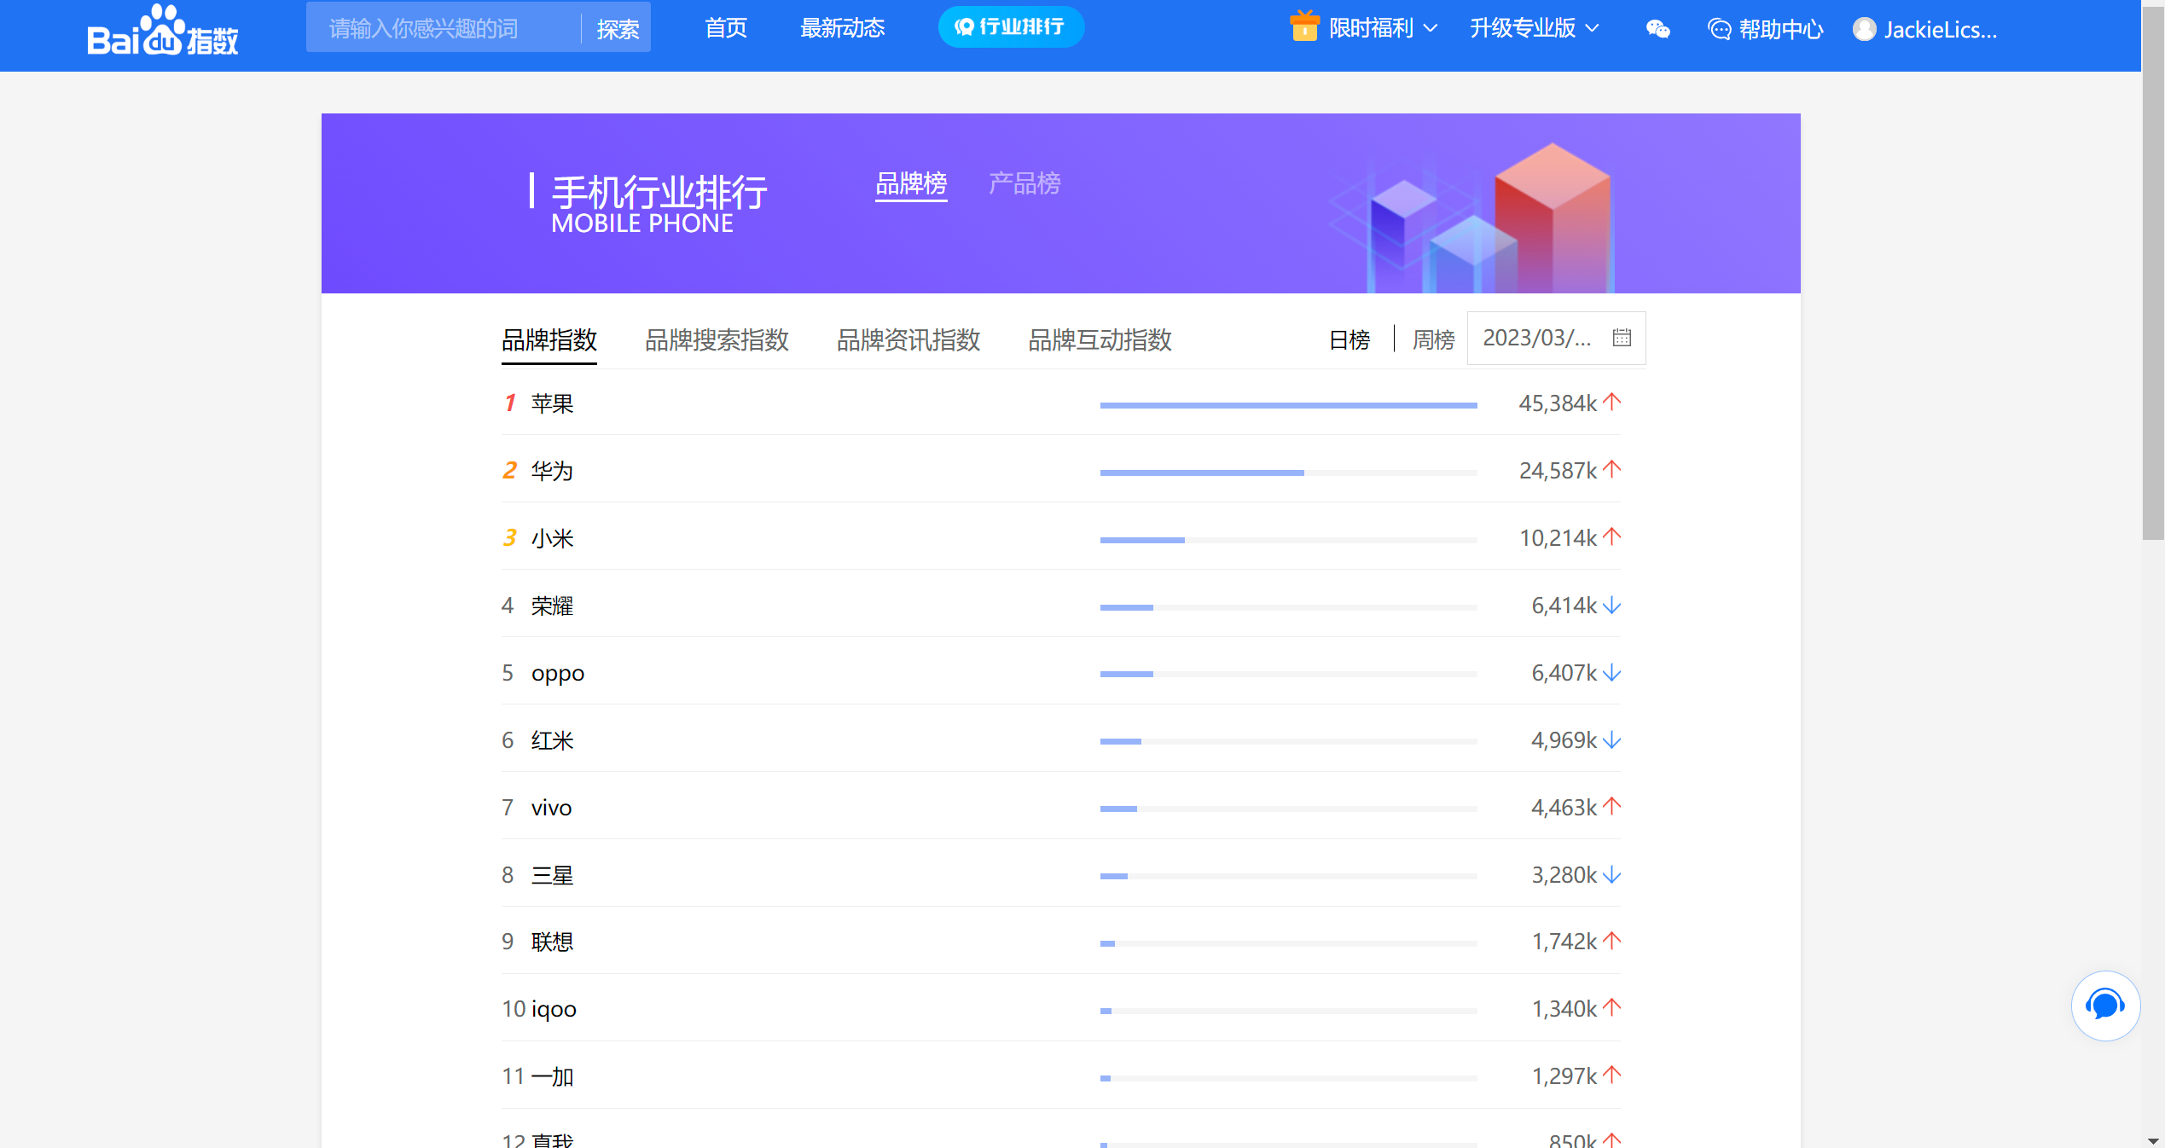The width and height of the screenshot is (2165, 1148).
Task: Switch to 周榜 weekly ranking
Action: (x=1433, y=339)
